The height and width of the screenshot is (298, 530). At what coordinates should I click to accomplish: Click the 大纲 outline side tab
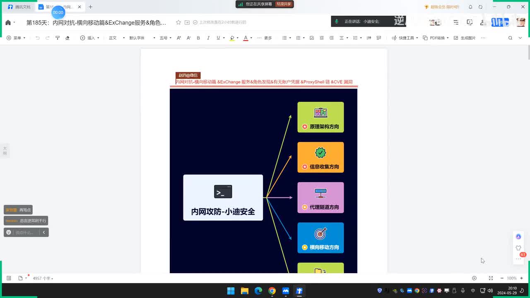pos(5,151)
